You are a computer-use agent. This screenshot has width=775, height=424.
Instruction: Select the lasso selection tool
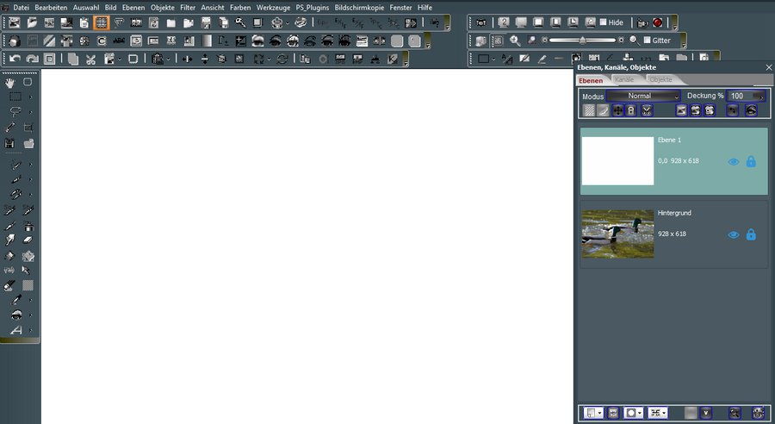click(15, 111)
